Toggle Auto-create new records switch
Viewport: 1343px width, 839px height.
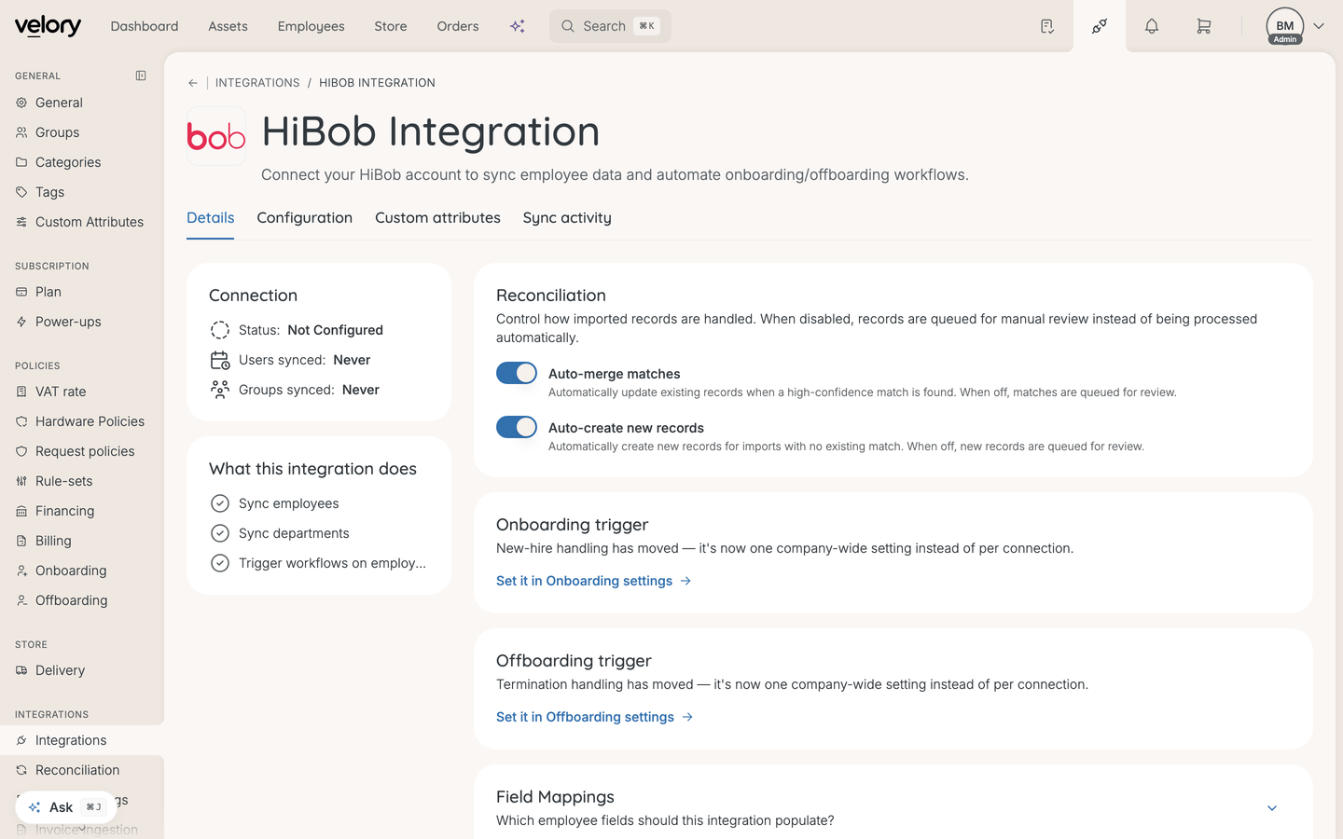coord(517,427)
